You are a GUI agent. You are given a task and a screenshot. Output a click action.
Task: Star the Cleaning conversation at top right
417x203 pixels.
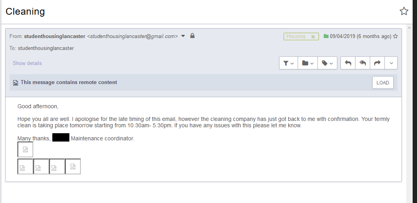click(x=404, y=11)
